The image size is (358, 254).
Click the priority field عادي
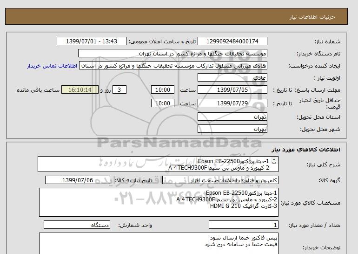232,78
